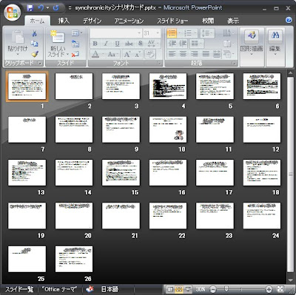This screenshot has height=295, width=296.
Task: Undo the last action
Action: [41, 8]
